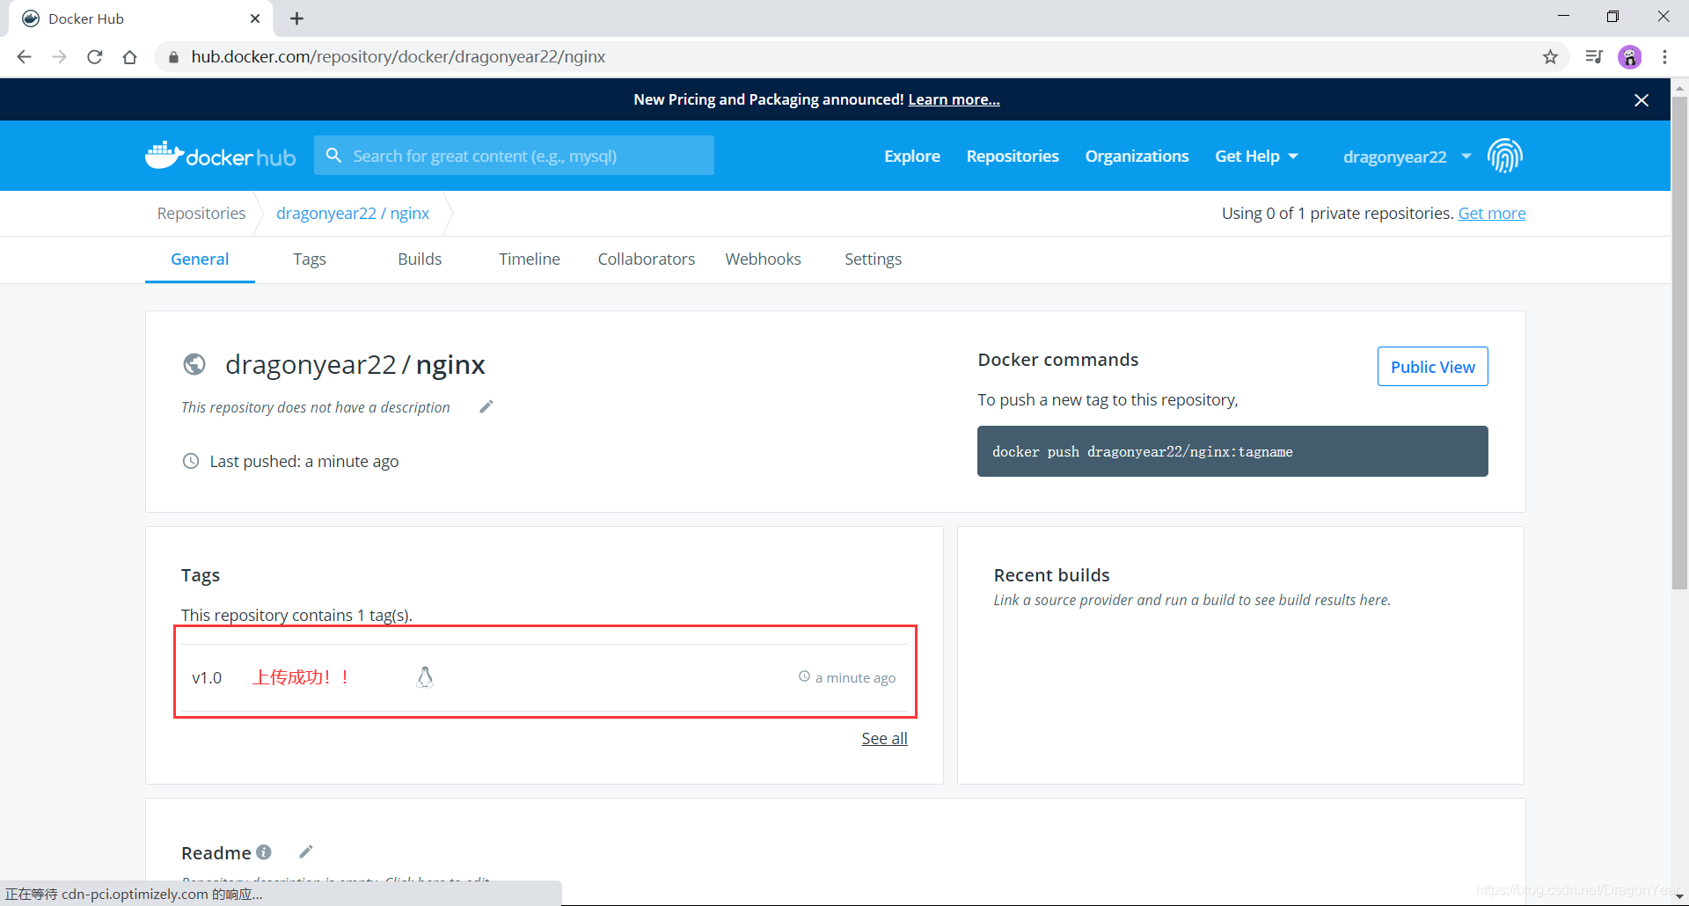Show Readme info tooltip icon
Image resolution: width=1689 pixels, height=906 pixels.
click(x=264, y=852)
